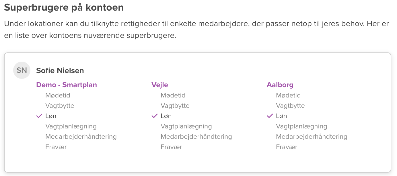Viewport: 397px width, 176px height.
Task: Enable Medarbejderhåndtering under Vejle
Action: point(196,137)
